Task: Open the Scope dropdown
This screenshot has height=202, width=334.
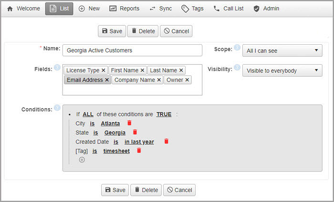Action: (x=282, y=50)
